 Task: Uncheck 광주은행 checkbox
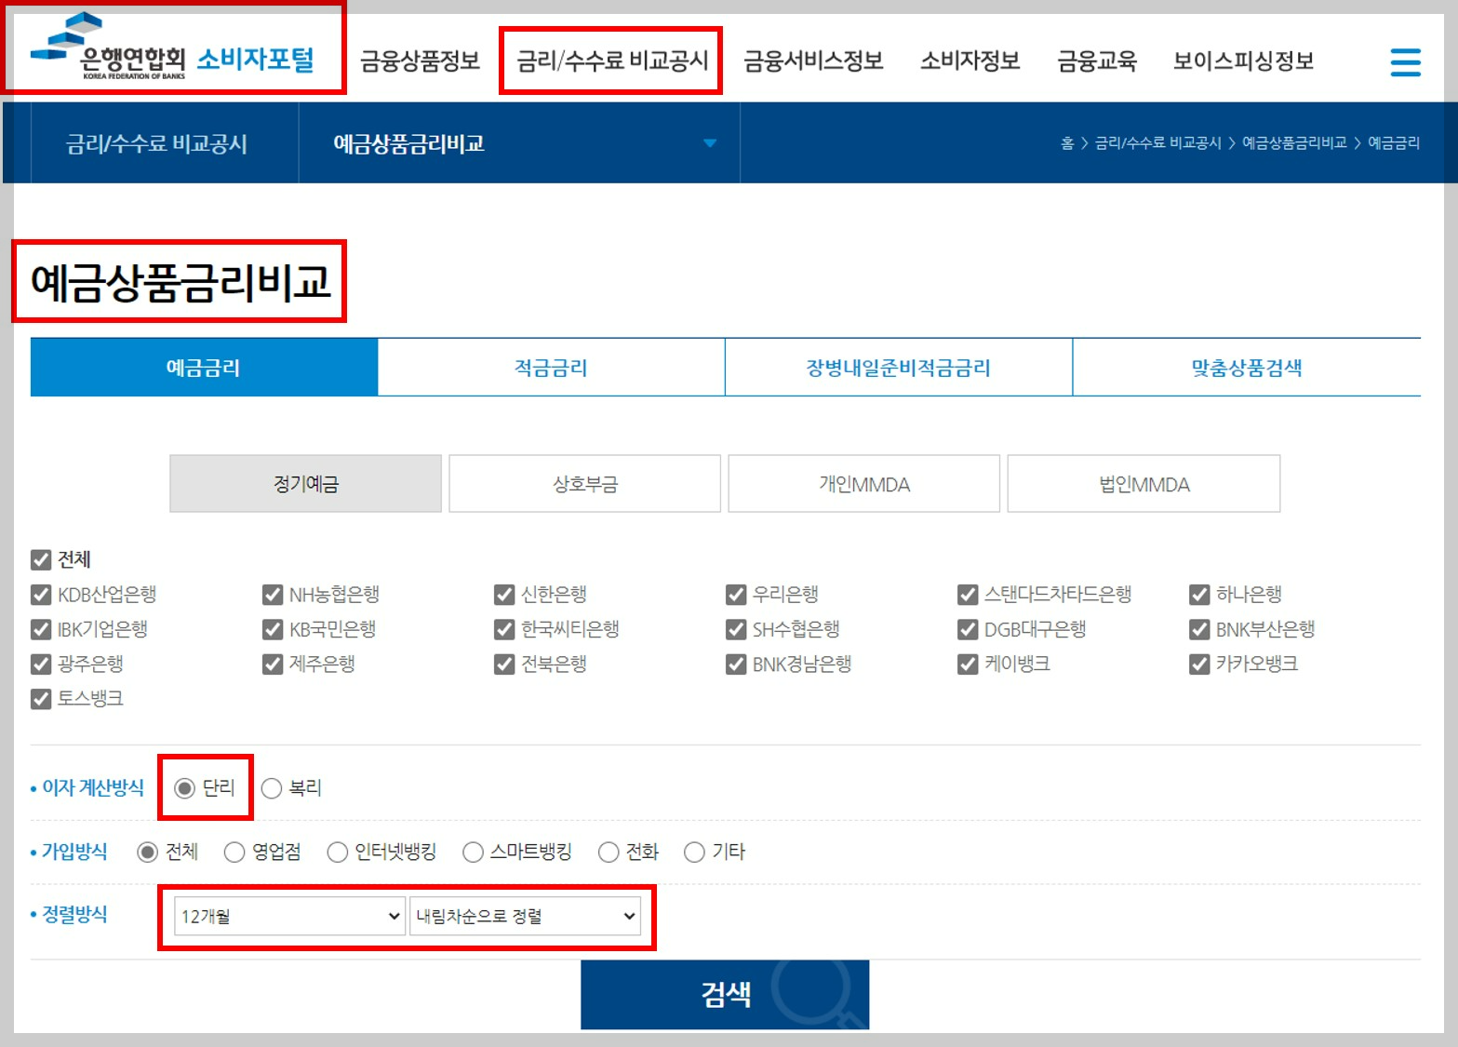pos(41,664)
